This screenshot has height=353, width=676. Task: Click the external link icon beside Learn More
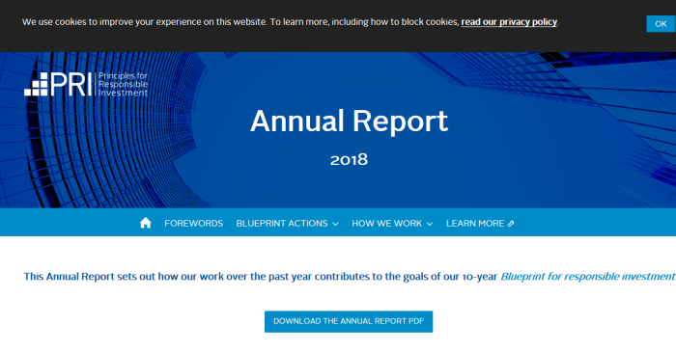tap(511, 224)
